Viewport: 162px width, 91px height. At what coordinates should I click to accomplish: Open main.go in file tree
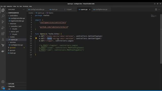[x=13, y=53]
